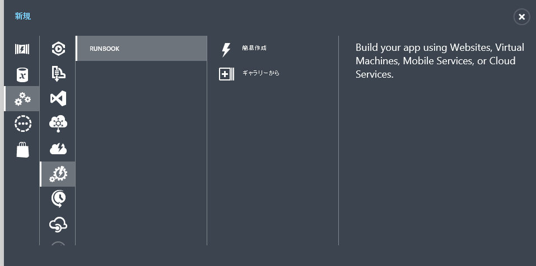
Task: Click the cloud with arrow icon
Action: 58,224
